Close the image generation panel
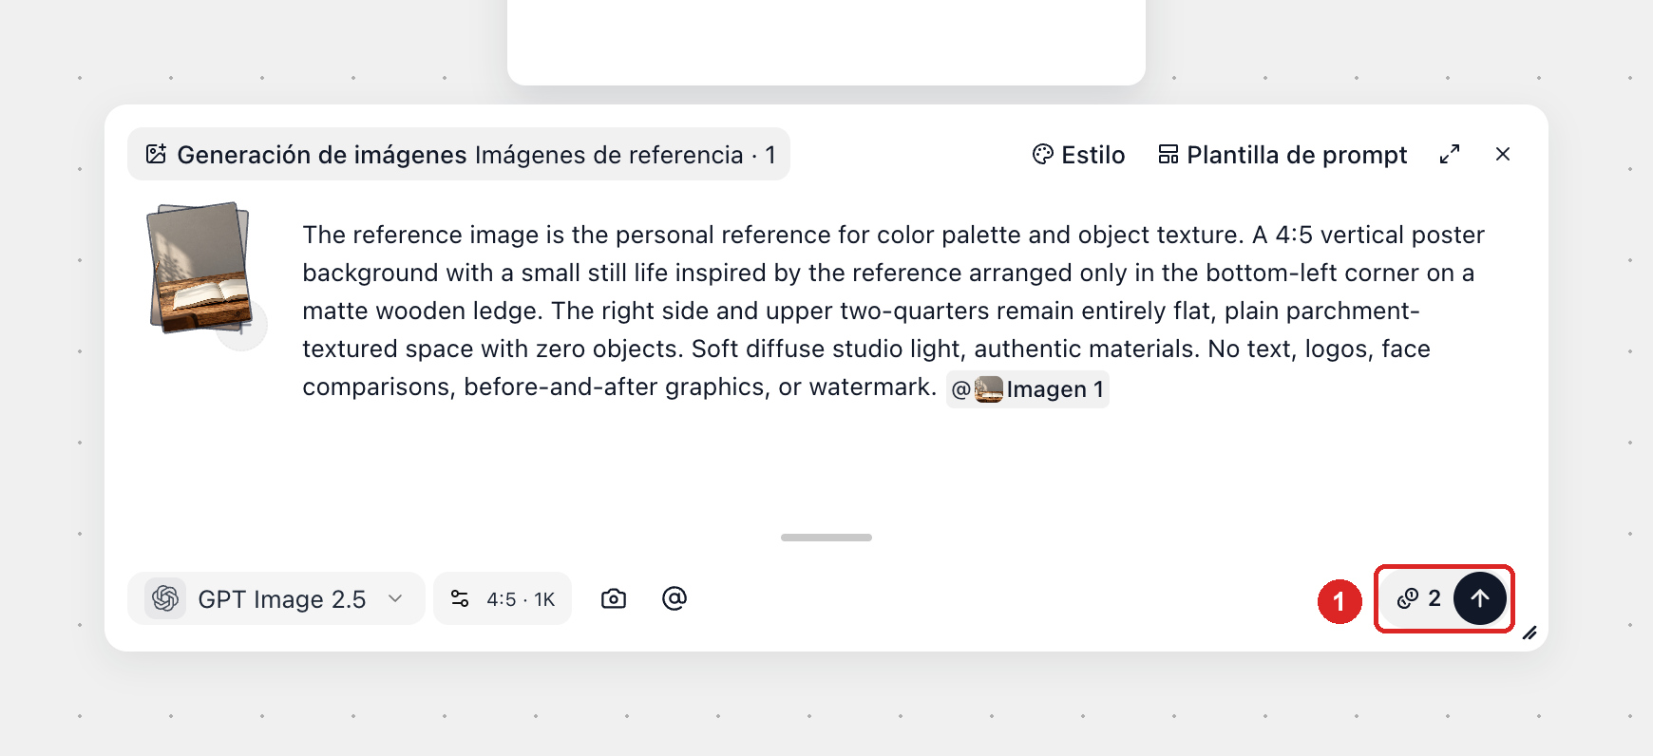The height and width of the screenshot is (756, 1653). [1503, 154]
